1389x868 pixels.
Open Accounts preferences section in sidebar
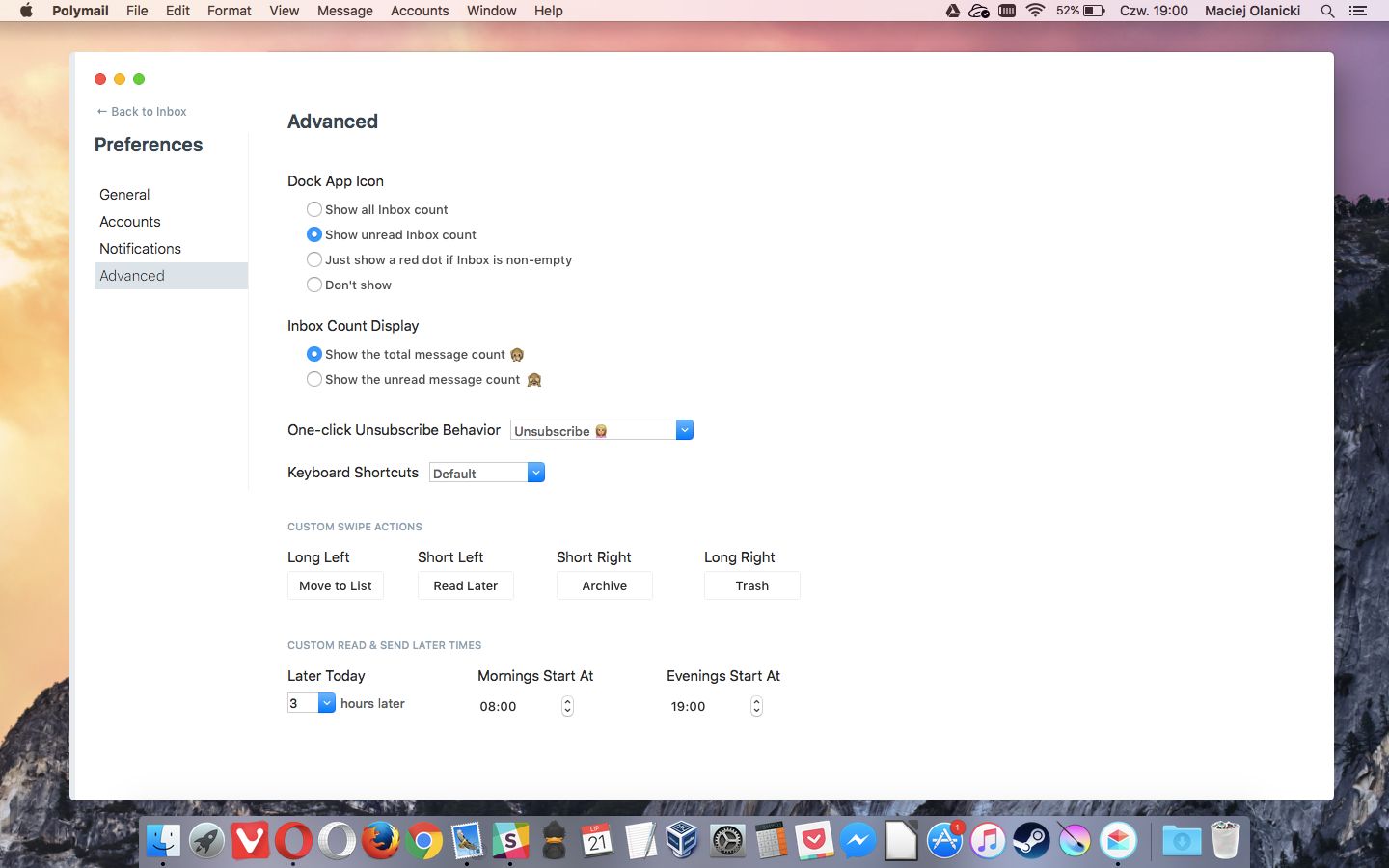click(x=130, y=222)
